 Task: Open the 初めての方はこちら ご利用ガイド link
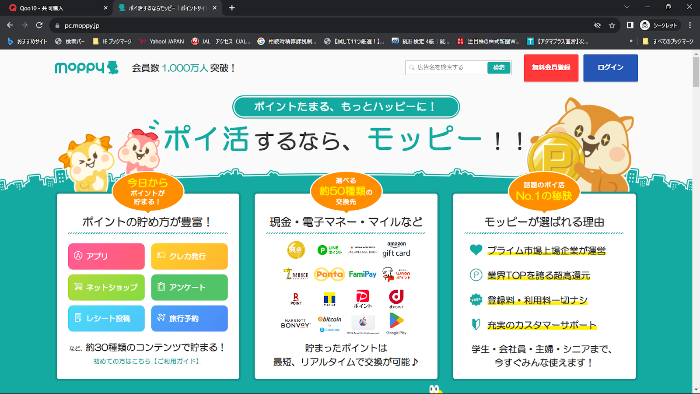click(x=148, y=361)
